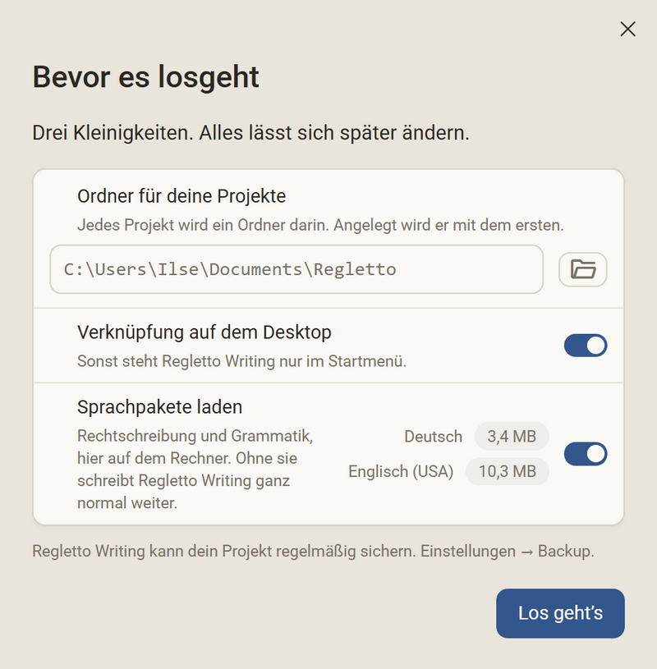
Task: Open the folder browse icon button
Action: tap(582, 269)
